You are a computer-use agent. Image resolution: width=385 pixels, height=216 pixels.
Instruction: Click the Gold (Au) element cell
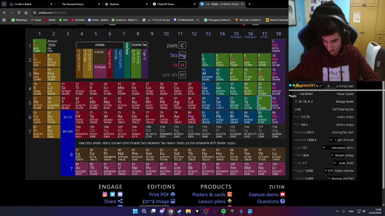180,117
